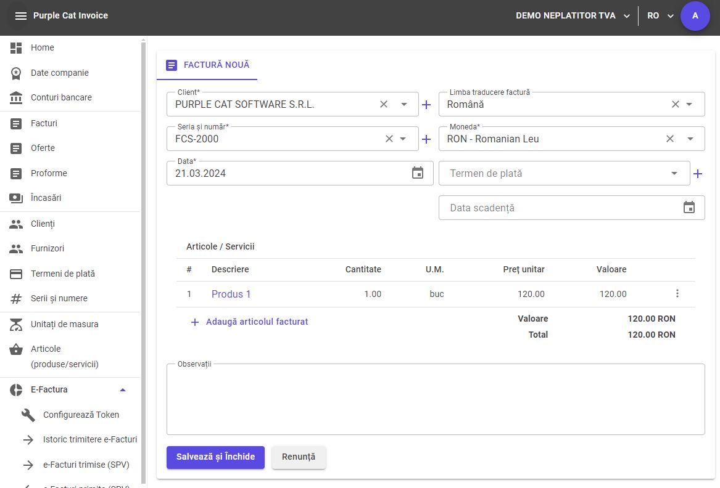Click the 1.00 Cantitate cell

click(373, 294)
